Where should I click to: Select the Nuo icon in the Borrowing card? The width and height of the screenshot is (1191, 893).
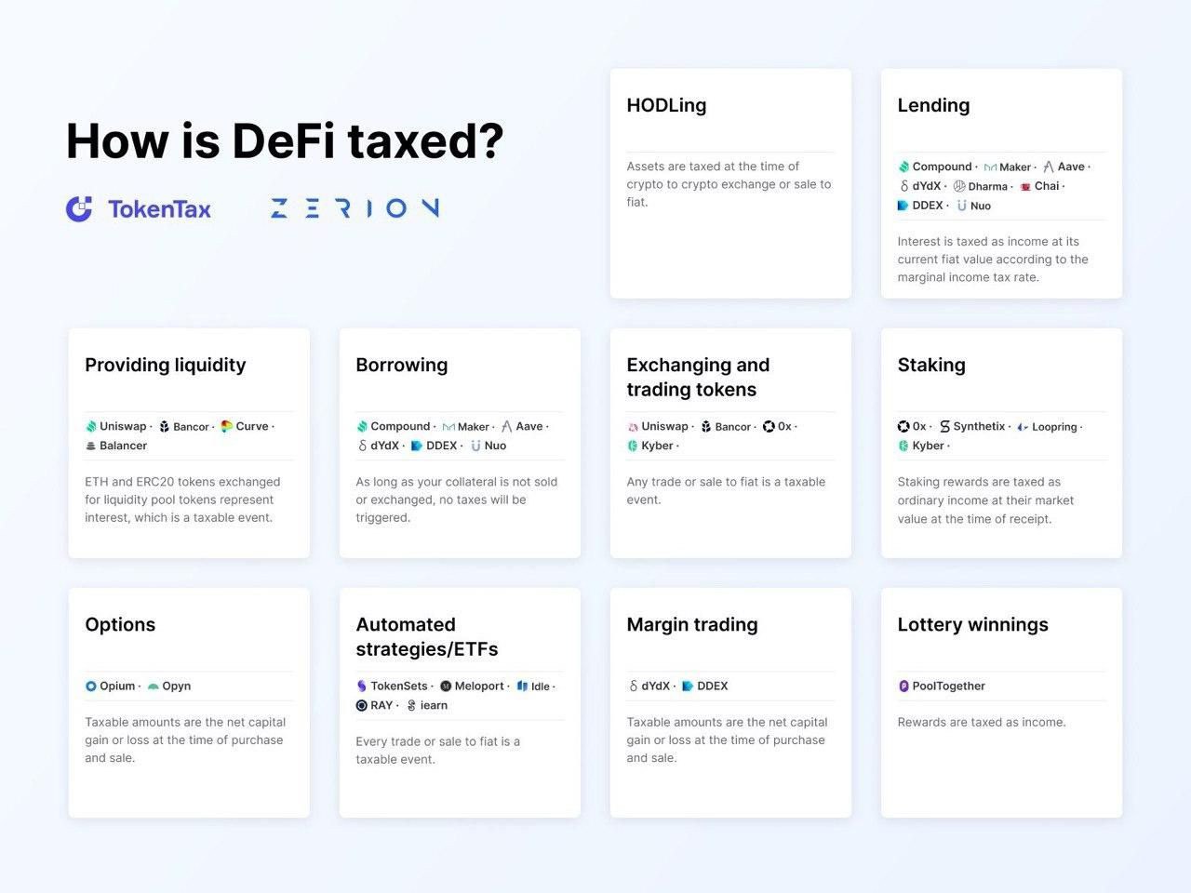pos(475,446)
